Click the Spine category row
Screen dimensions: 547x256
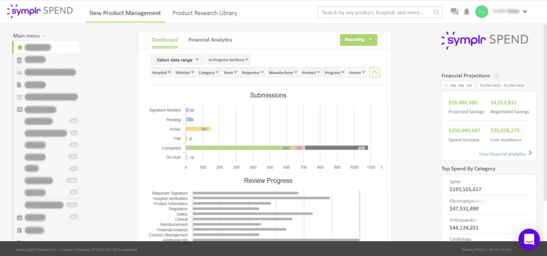click(489, 186)
